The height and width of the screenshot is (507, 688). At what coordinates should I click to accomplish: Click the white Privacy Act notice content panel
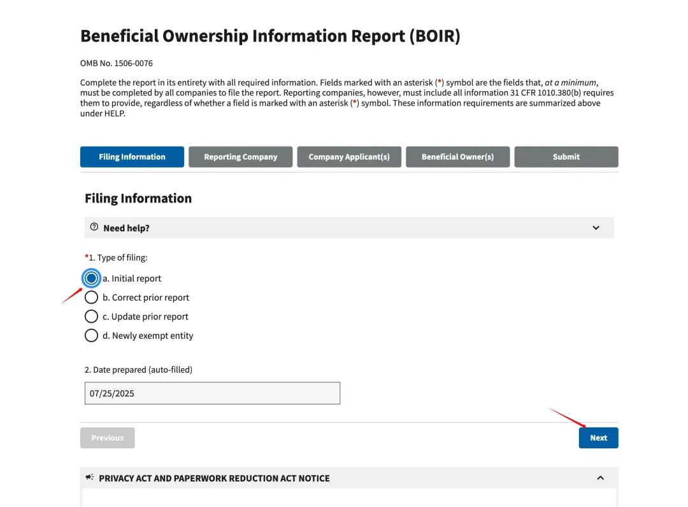point(349,497)
